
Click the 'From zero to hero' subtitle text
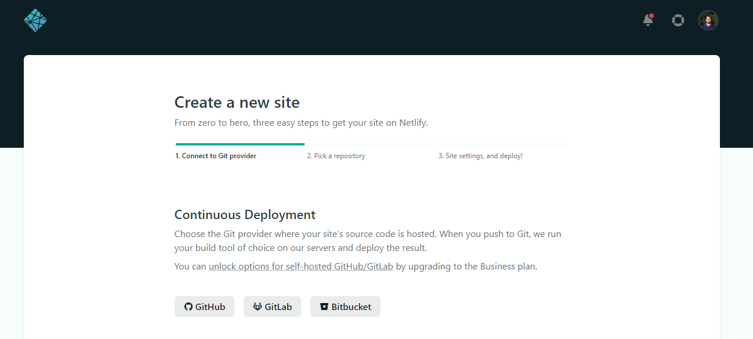tap(301, 123)
